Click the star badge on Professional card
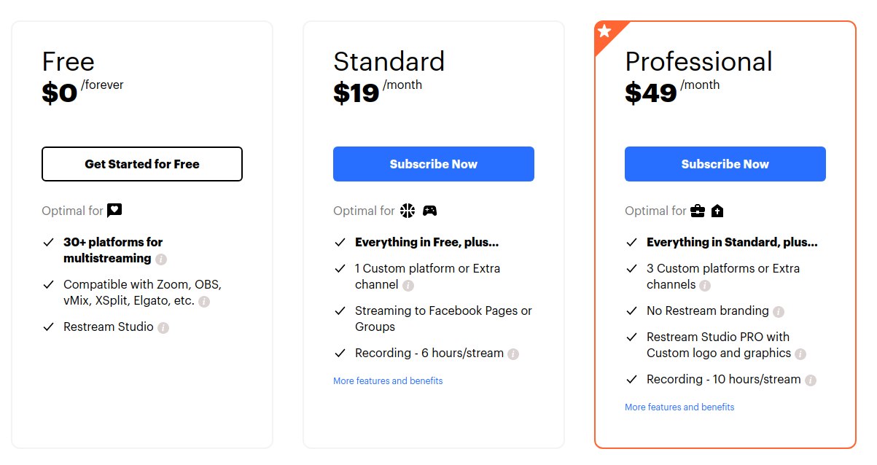The height and width of the screenshot is (465, 877). pos(605,31)
